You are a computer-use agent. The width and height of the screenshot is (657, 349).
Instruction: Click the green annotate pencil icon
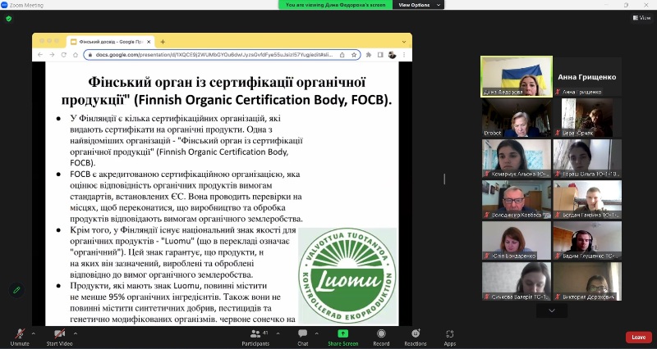coord(16,290)
